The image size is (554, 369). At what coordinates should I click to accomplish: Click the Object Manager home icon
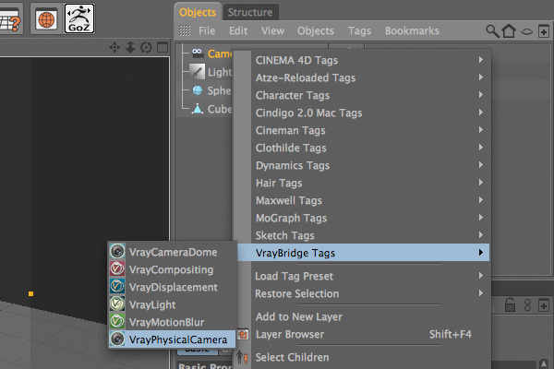[509, 31]
